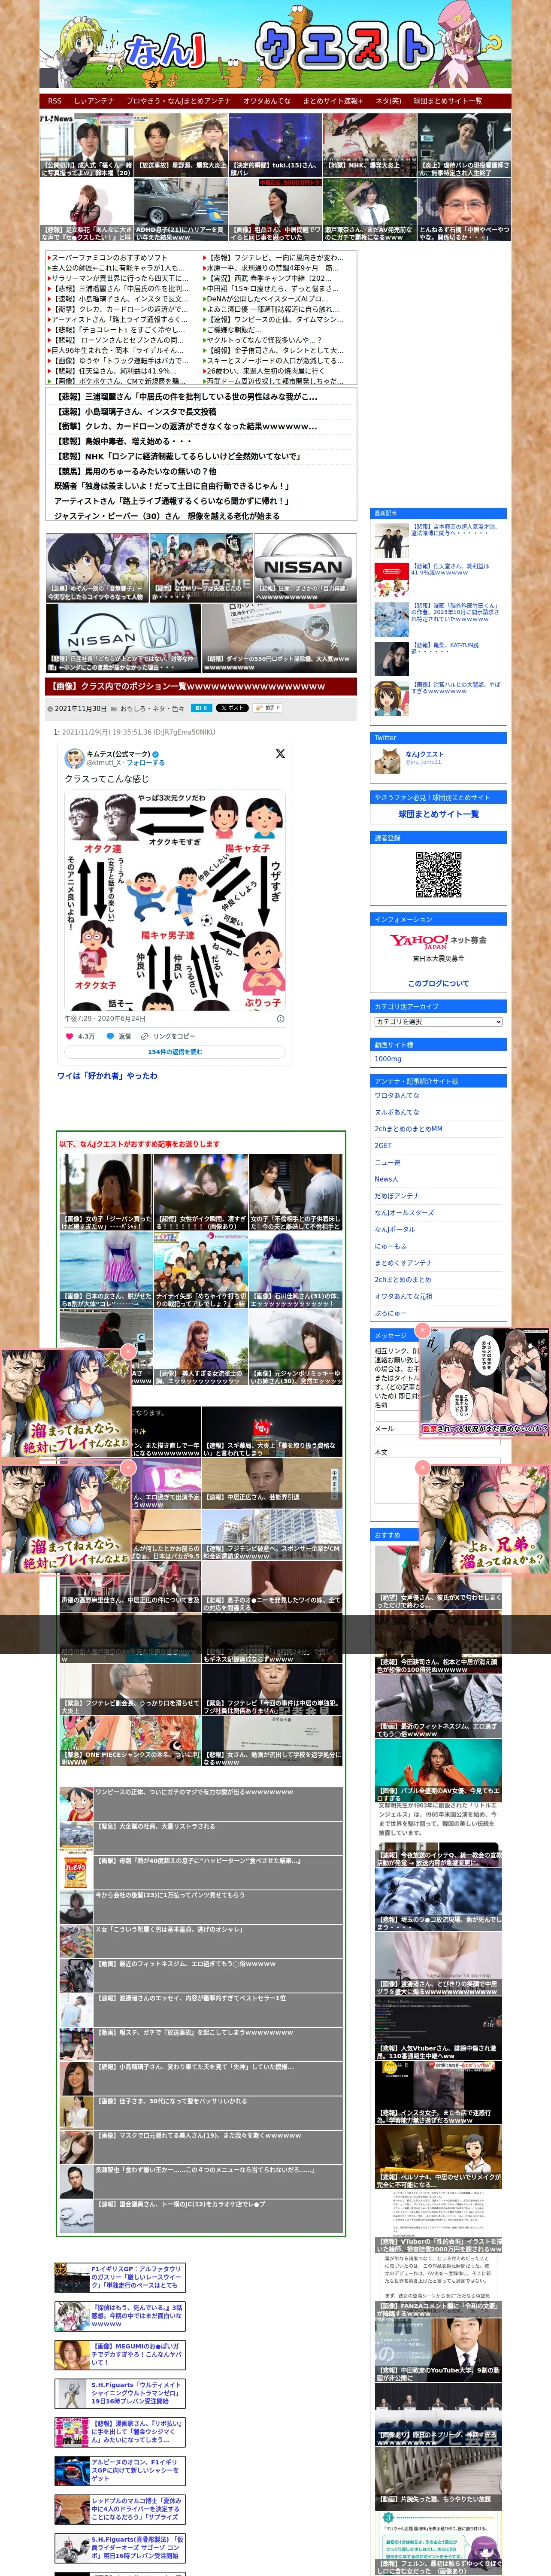Click the blue reply bubble icon in the tweet

(x=109, y=1036)
